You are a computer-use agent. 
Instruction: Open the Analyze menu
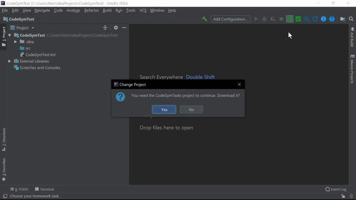[73, 11]
